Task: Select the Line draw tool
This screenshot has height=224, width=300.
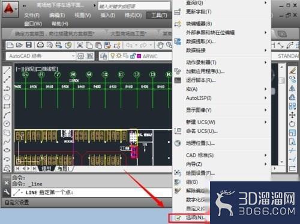Action: coord(7,71)
